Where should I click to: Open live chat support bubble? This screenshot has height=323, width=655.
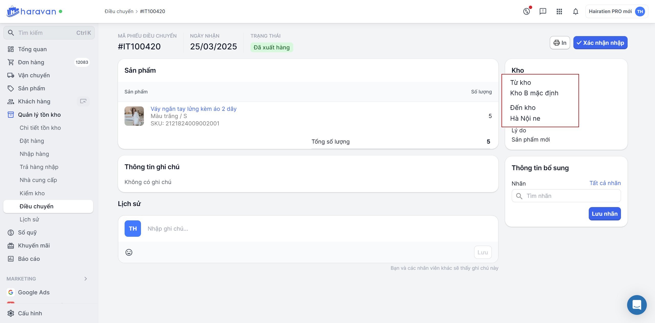click(637, 305)
